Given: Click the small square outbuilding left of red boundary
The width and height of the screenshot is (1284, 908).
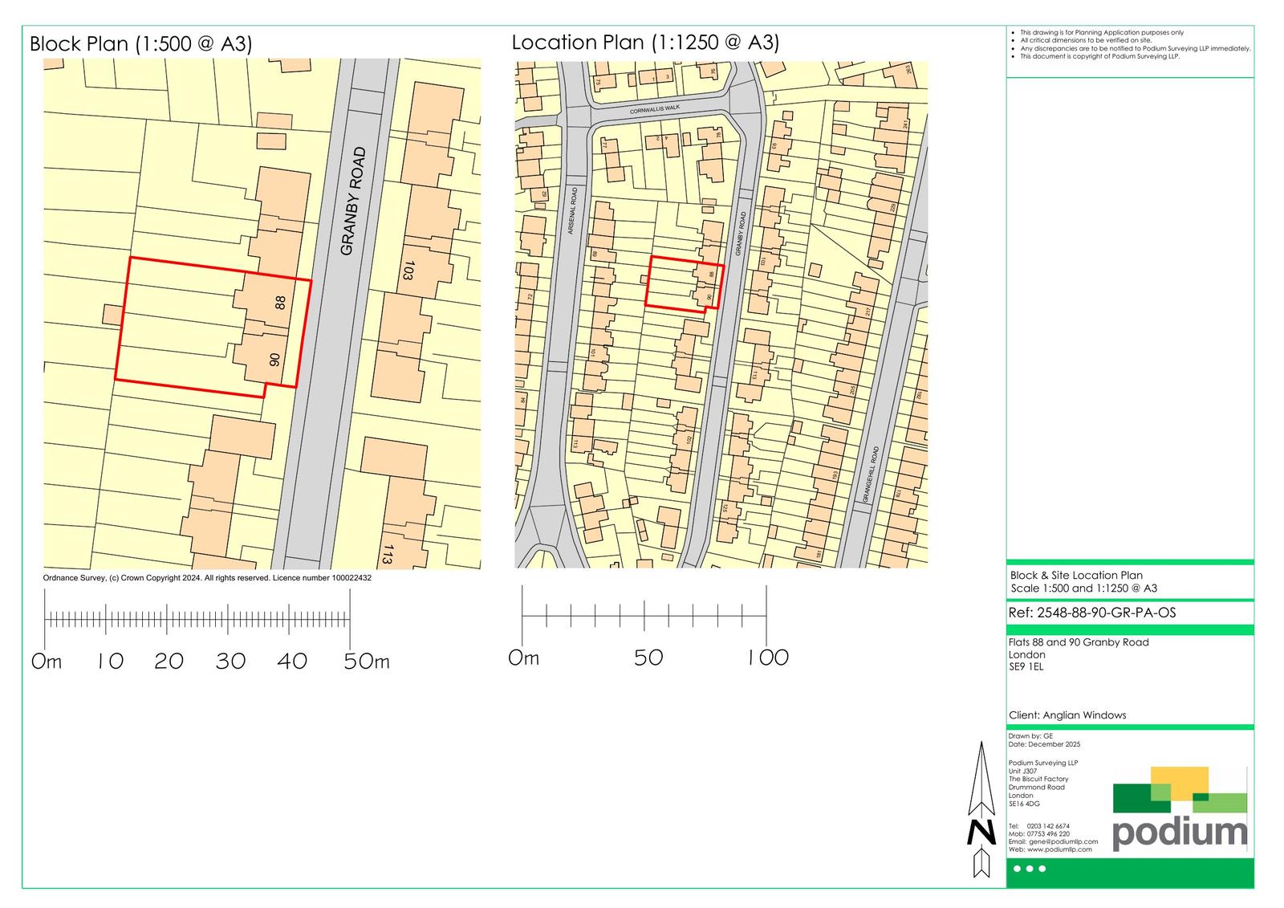Looking at the screenshot, I should coord(112,314).
